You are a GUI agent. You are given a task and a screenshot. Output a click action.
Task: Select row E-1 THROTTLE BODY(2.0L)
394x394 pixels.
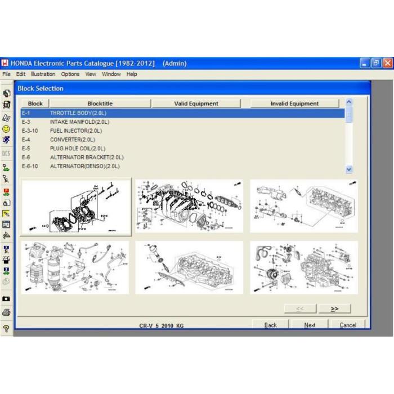click(182, 113)
